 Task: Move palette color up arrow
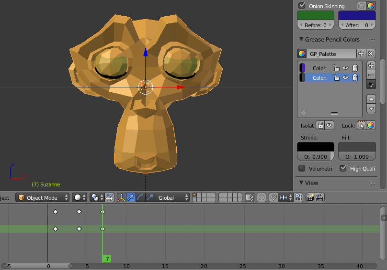click(371, 99)
